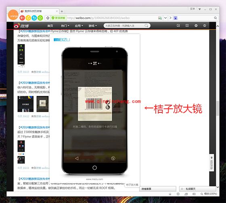Viewport: 226px width, 203px height.
Task: Click the orange browser logo button
Action: point(13,15)
